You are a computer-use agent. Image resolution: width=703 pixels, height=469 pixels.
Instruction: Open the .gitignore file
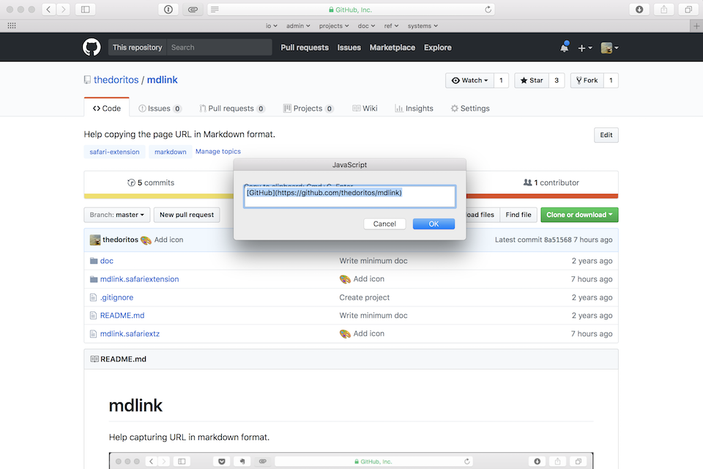coord(116,298)
